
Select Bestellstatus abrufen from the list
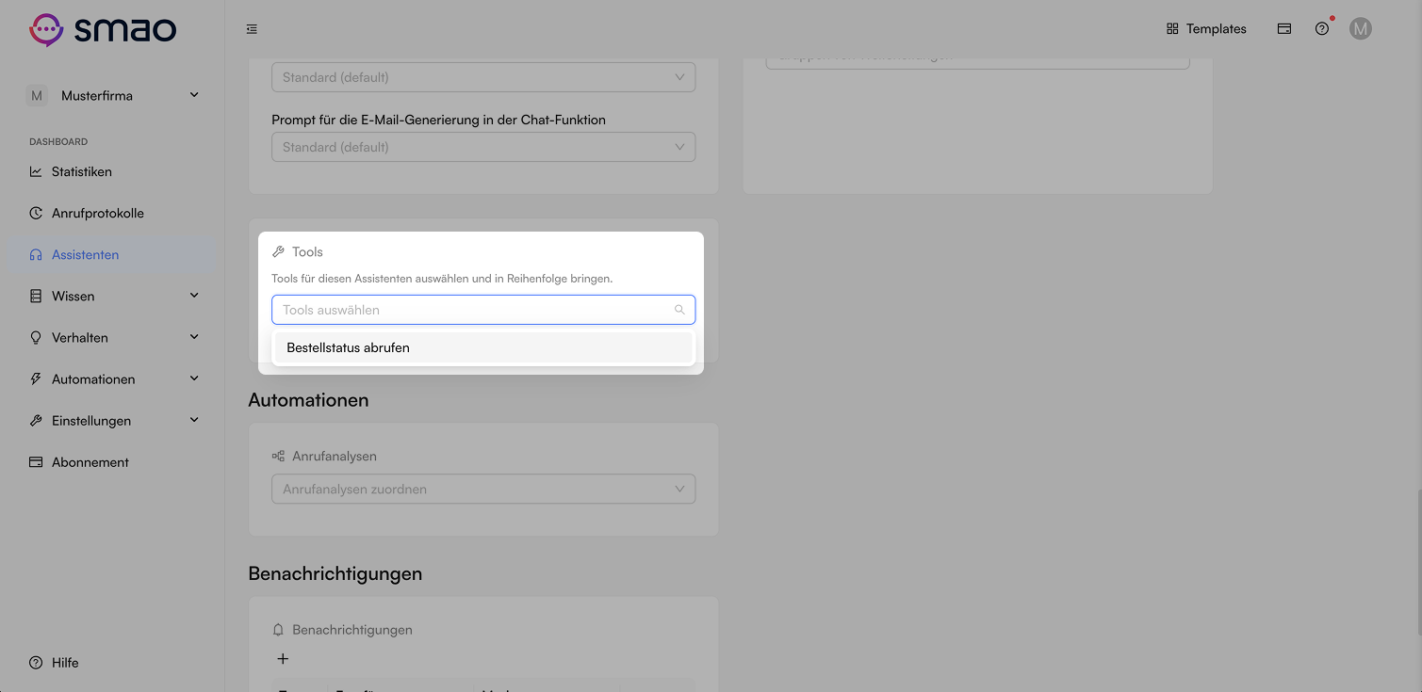(483, 347)
